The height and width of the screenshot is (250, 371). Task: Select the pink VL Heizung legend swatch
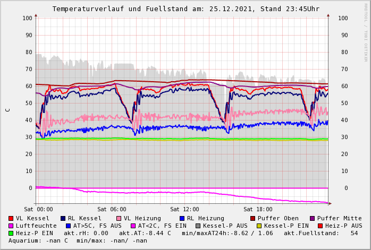tap(119, 218)
